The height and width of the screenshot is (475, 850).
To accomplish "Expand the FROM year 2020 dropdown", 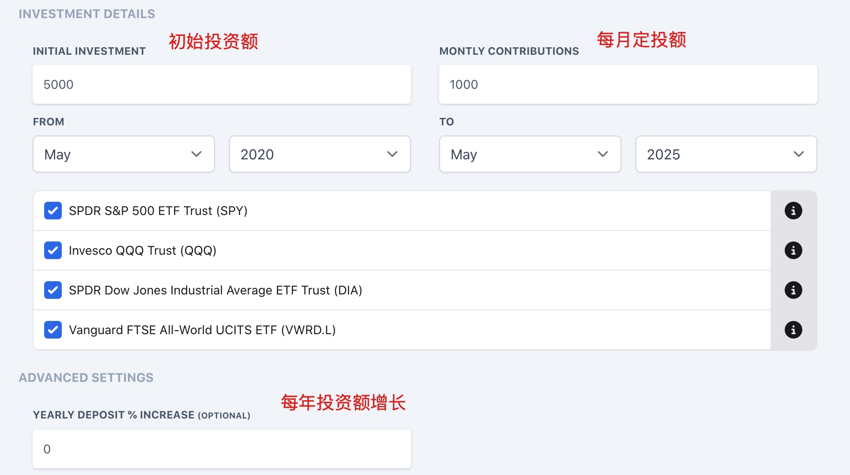I will [x=320, y=154].
